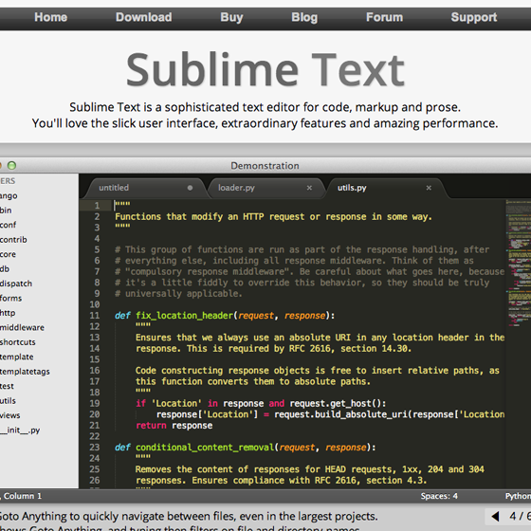Open the utils folder in sidebar

click(9, 400)
